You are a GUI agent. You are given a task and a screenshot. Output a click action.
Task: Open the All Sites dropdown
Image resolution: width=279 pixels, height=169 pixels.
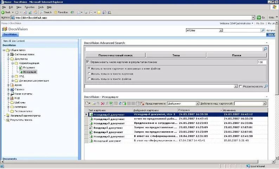(x=221, y=31)
